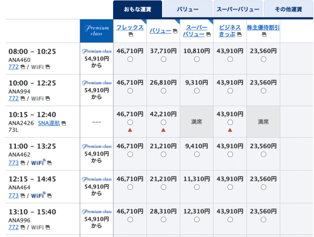The height and width of the screenshot is (237, 314).
Task: Select 10,810円 スーパーバリュー fare on ANA460
Action: [197, 59]
